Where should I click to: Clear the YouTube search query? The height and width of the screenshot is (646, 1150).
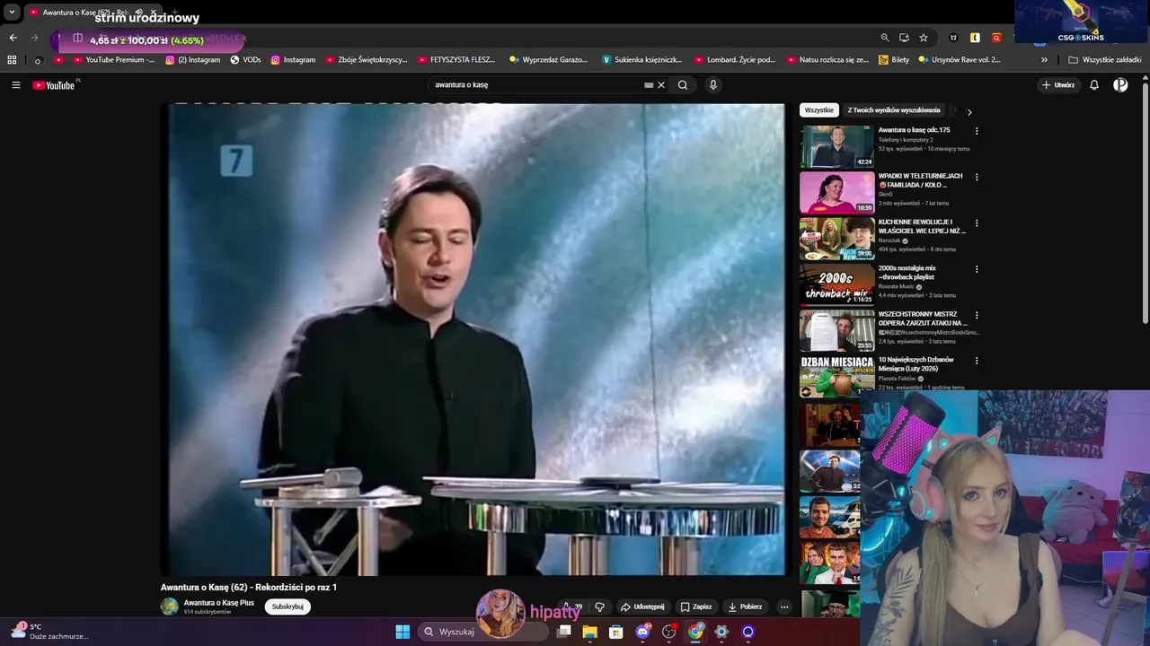point(661,85)
